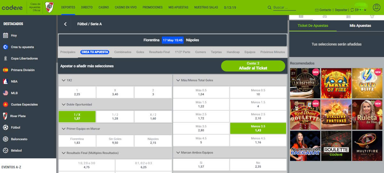Collapse Más/Menos Total Goles section

178,80
